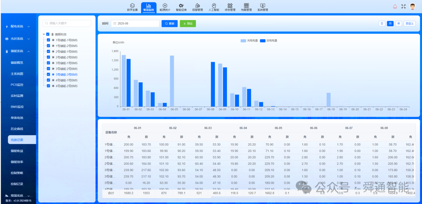The image size is (422, 204).
Task: Go to 储能概览 in sidebar
Action: pyautogui.click(x=17, y=63)
